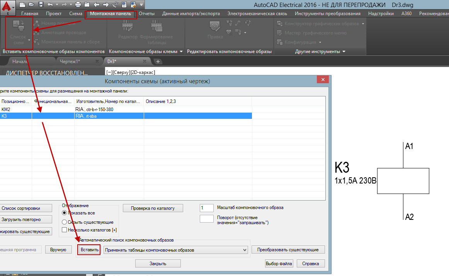The image size is (449, 276).
Task: Open the Customize Quick Access Toolbar dropdown
Action: (141, 5)
